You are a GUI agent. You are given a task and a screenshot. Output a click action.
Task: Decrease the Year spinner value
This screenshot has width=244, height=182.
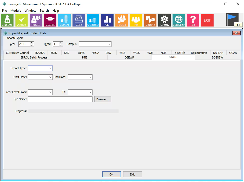(32, 45)
